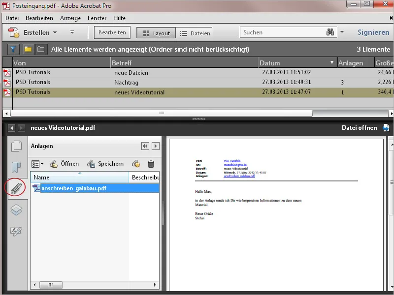Screen dimensions: 394x295
Task: Open the bookmarks panel icon
Action: coord(16,167)
